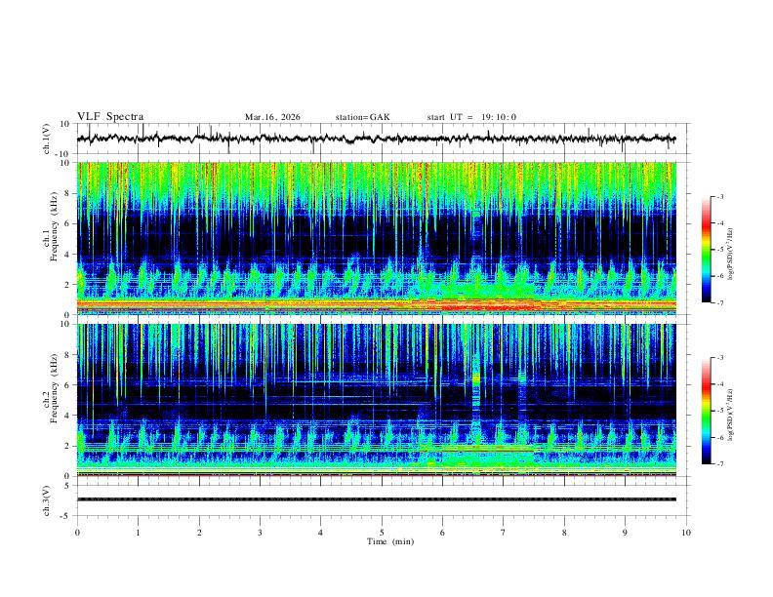Click the "VLF Spectra" title text

pyautogui.click(x=110, y=117)
